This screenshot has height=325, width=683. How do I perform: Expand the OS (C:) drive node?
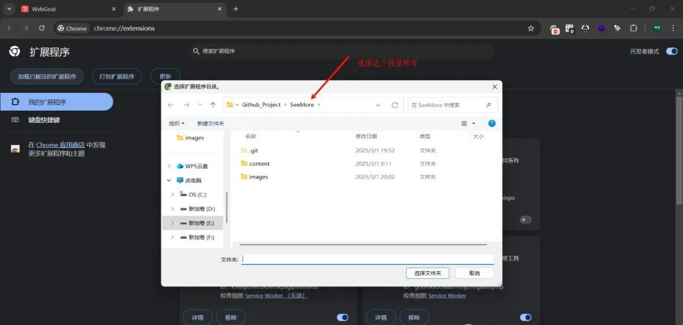173,194
